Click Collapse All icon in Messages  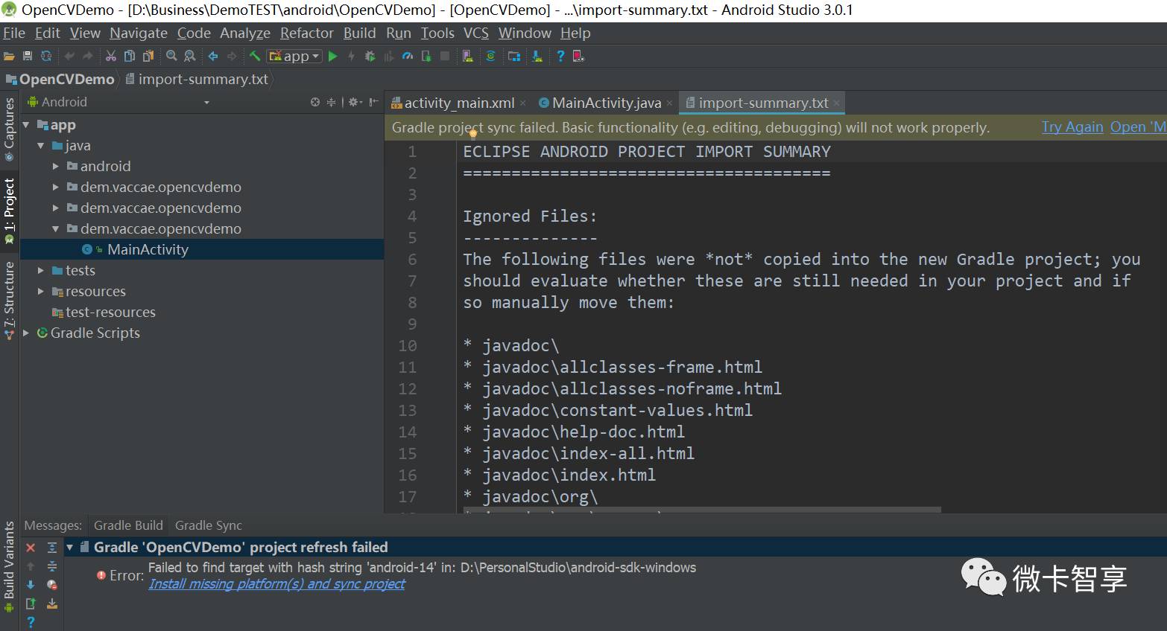click(52, 566)
